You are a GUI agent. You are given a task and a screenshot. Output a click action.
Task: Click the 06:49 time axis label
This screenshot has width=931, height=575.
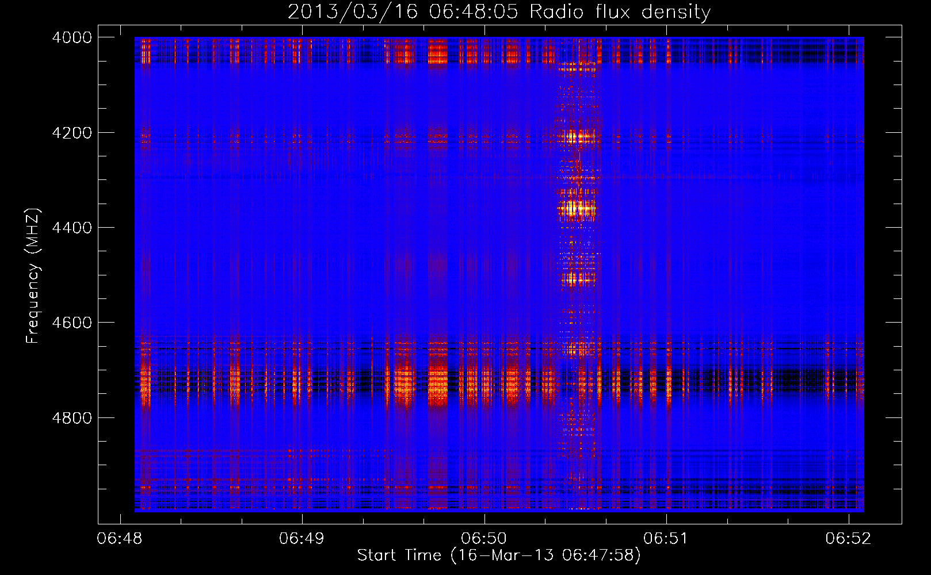pos(302,538)
